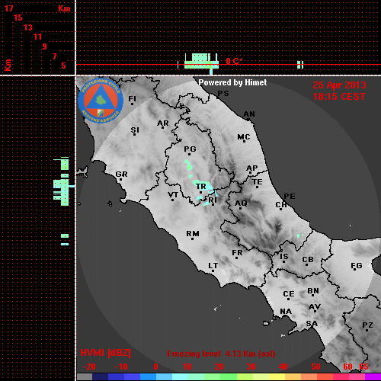Click the AN city label
Screen dimensions: 381x381
(249, 114)
